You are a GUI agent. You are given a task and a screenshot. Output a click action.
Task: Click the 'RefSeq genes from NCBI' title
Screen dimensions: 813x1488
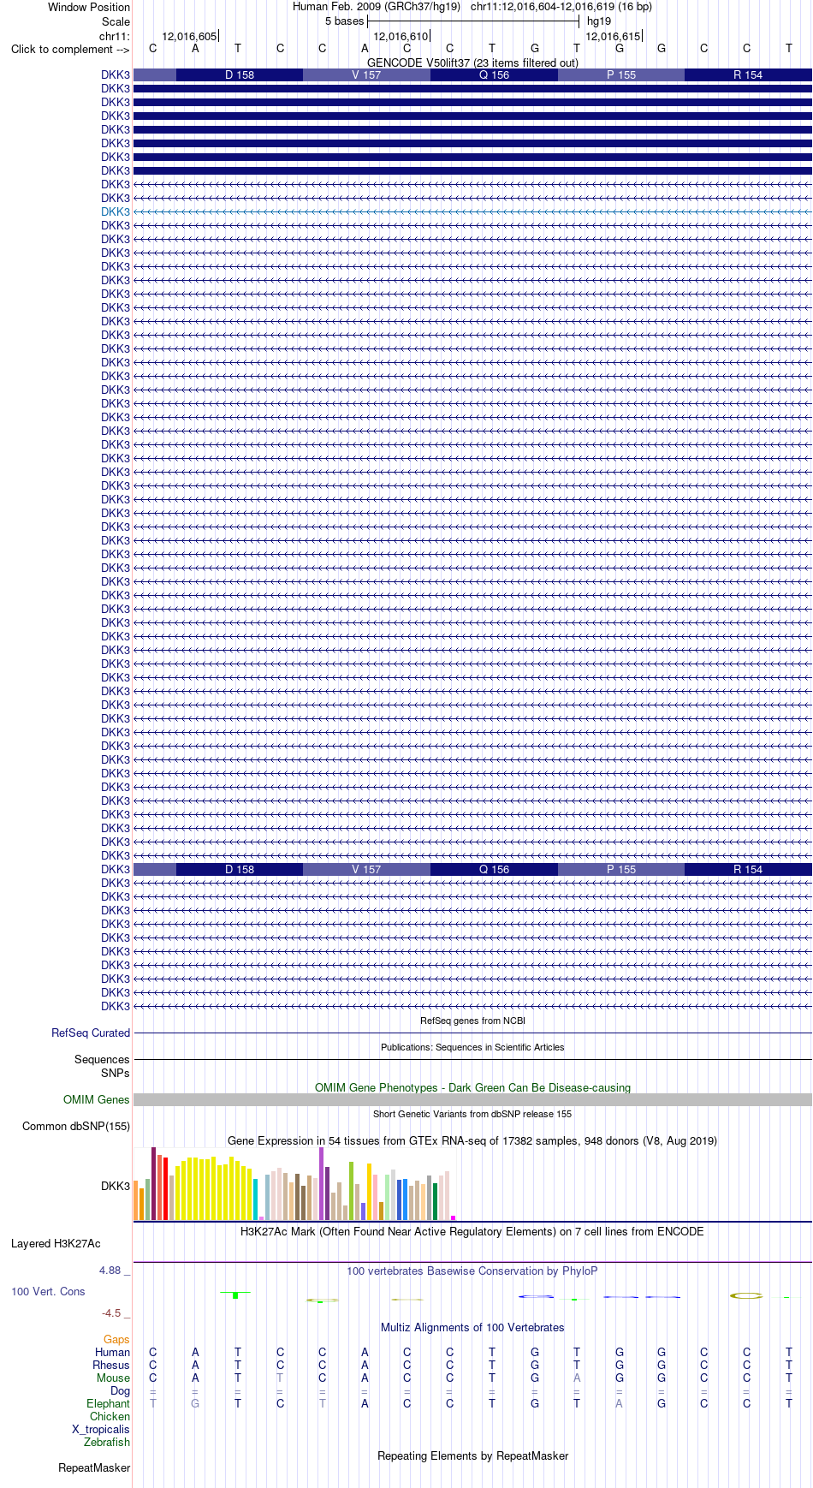(472, 1021)
